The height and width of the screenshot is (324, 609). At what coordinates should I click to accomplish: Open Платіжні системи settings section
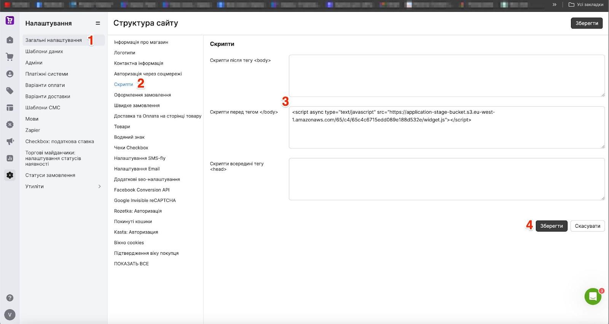pyautogui.click(x=47, y=74)
